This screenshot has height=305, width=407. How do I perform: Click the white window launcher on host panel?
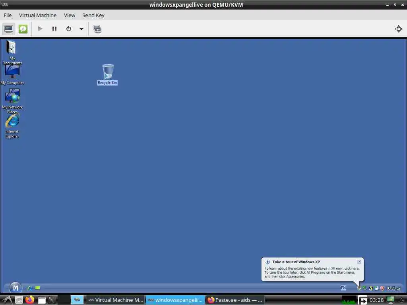(41, 300)
